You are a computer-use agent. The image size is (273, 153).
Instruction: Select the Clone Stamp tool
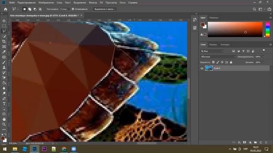[x=4, y=68]
